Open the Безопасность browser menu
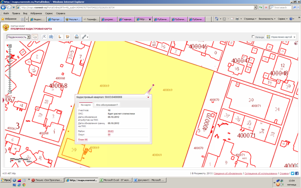 coord(267,19)
